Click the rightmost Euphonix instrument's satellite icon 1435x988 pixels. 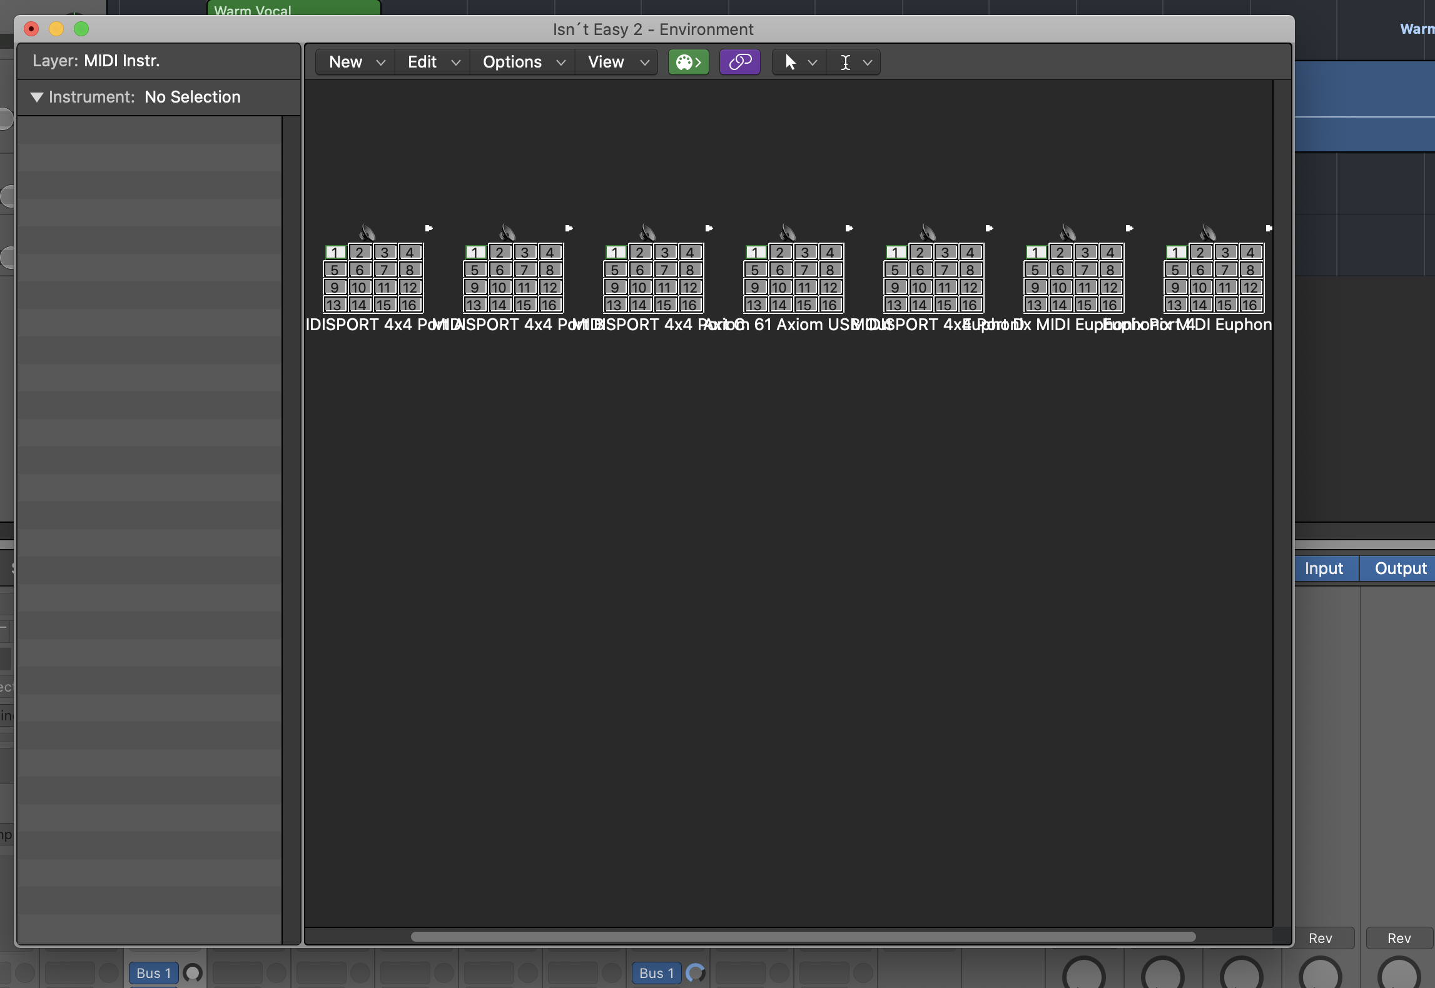click(1209, 233)
